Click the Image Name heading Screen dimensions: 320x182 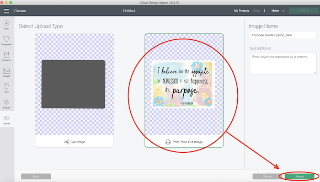[x=263, y=27]
